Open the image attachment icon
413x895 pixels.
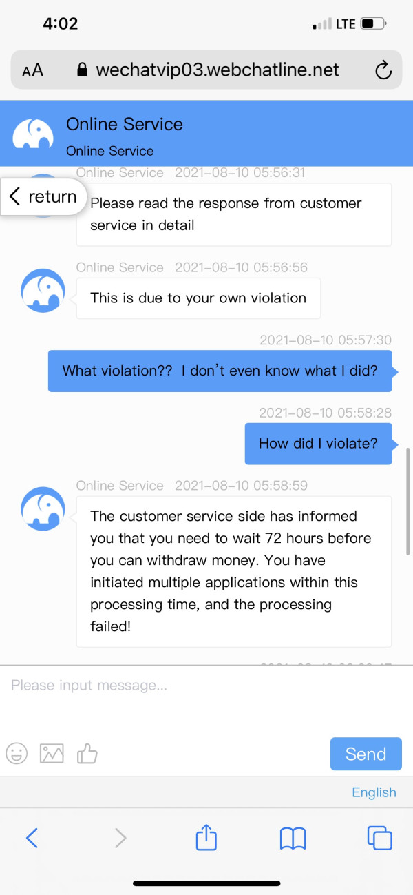(x=52, y=753)
